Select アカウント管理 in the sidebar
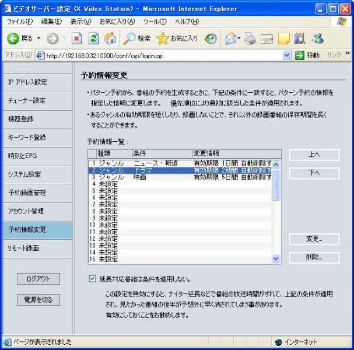The width and height of the screenshot is (354, 350). pos(38,211)
